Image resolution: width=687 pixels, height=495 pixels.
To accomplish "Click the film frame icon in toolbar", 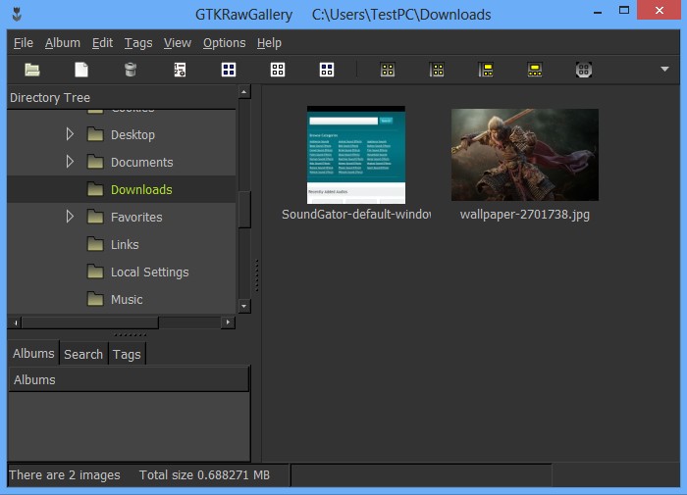I will coord(584,70).
